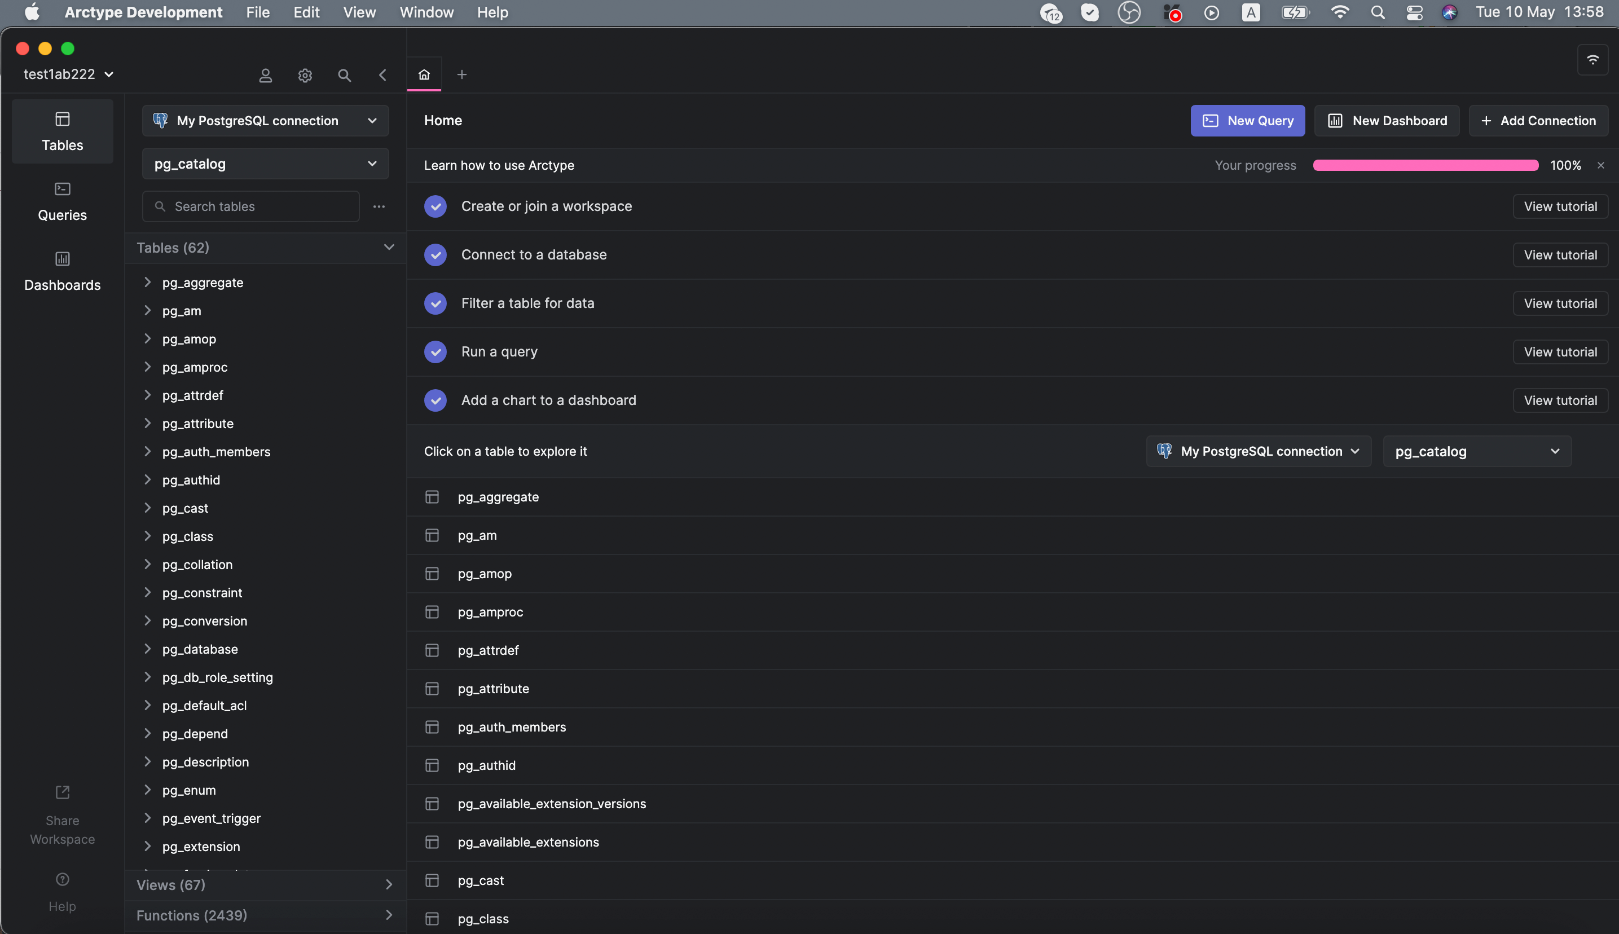1619x934 pixels.
Task: Open Siri from the menu bar
Action: point(1450,12)
